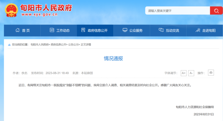Click 政府信息公开 breadcrumb link
This screenshot has width=223, height=121.
58,45
